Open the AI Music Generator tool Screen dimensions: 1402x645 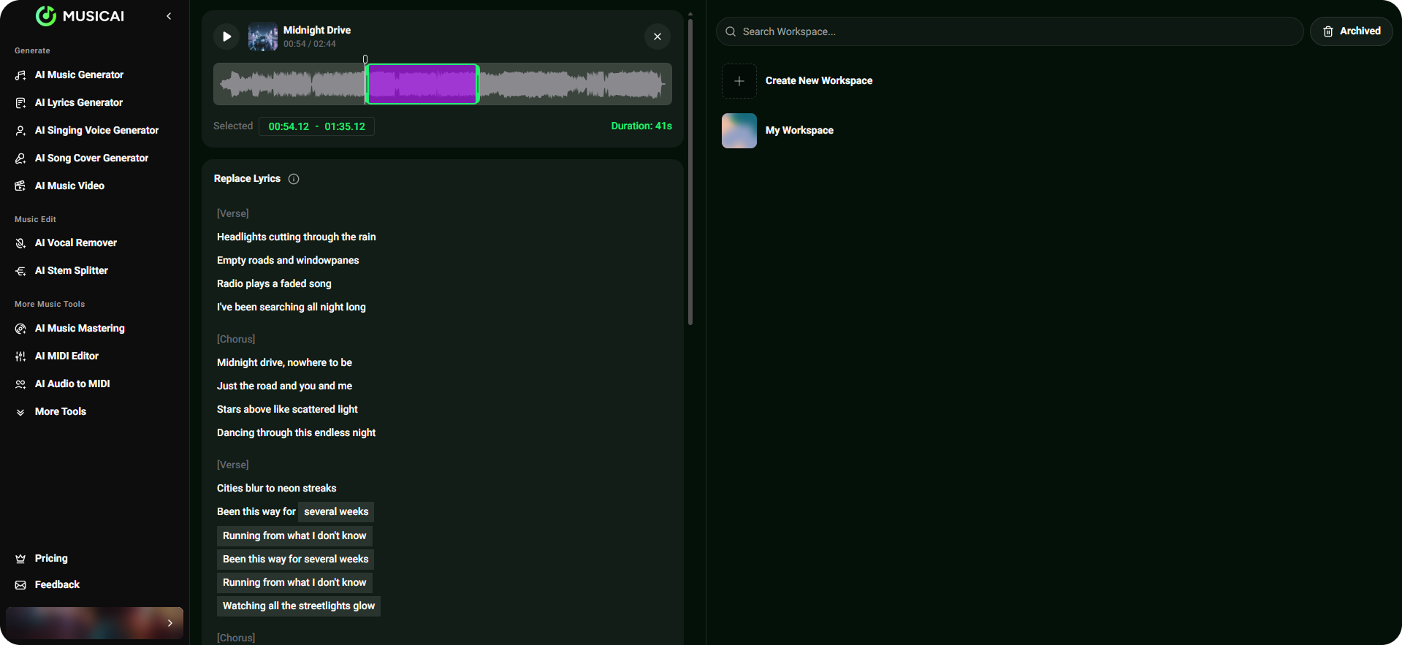[79, 75]
